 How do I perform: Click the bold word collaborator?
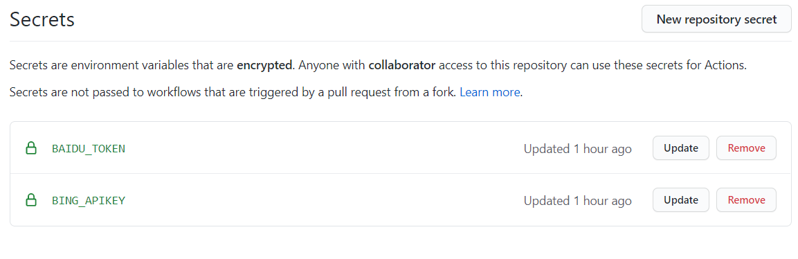point(402,66)
